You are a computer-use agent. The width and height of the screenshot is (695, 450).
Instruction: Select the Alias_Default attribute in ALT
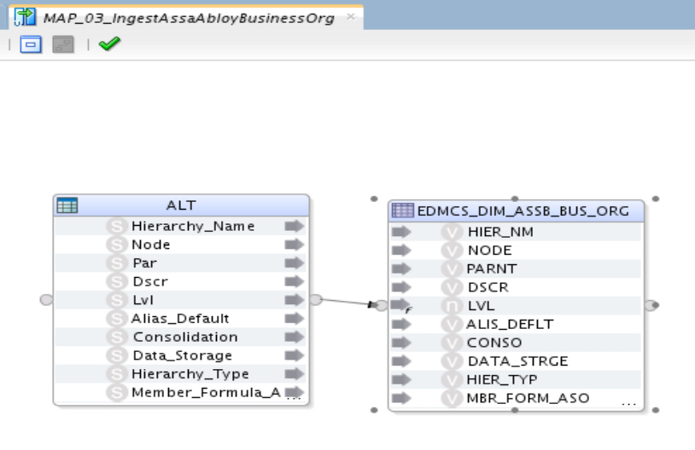[x=180, y=318]
